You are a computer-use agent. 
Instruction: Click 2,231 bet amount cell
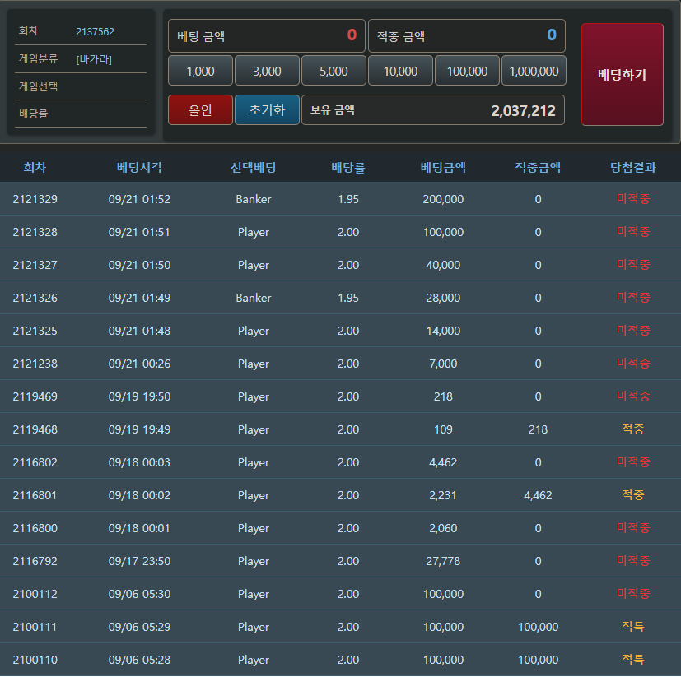pyautogui.click(x=443, y=495)
